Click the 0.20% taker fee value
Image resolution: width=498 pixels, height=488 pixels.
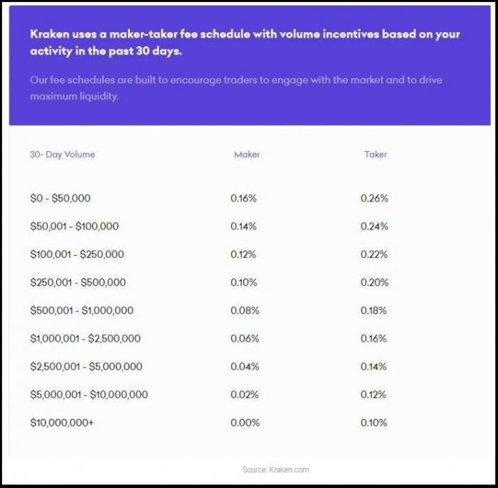click(374, 282)
